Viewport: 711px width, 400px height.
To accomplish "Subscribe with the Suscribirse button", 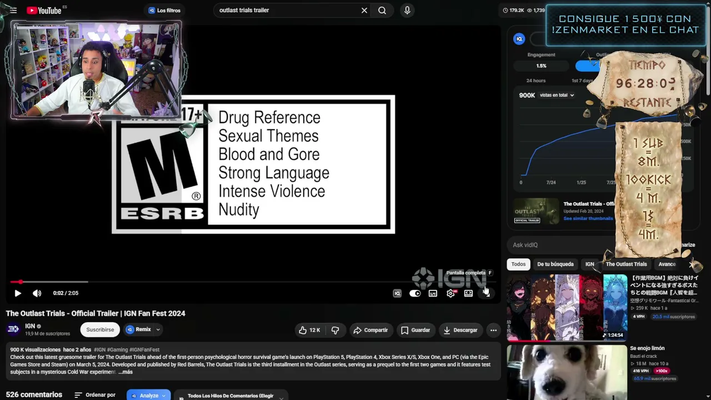I will 100,329.
